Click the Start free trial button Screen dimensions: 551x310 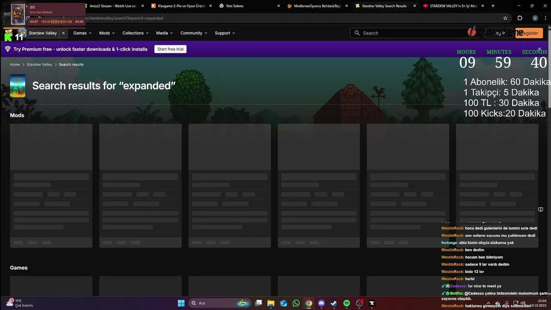[170, 50]
